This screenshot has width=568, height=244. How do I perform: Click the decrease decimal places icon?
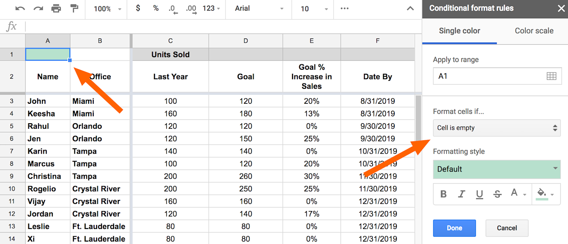[x=173, y=9]
